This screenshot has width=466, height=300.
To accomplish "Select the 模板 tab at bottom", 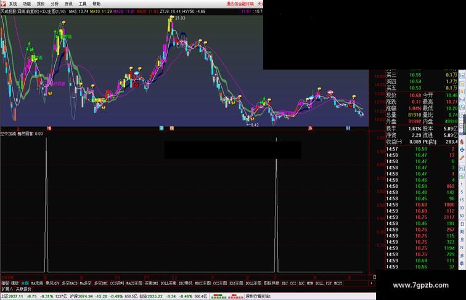I will [x=15, y=283].
